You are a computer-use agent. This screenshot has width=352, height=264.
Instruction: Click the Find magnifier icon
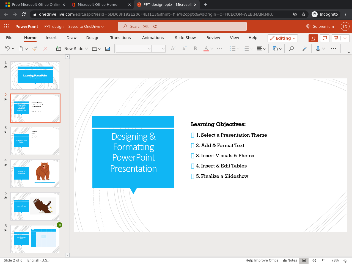coord(291,49)
